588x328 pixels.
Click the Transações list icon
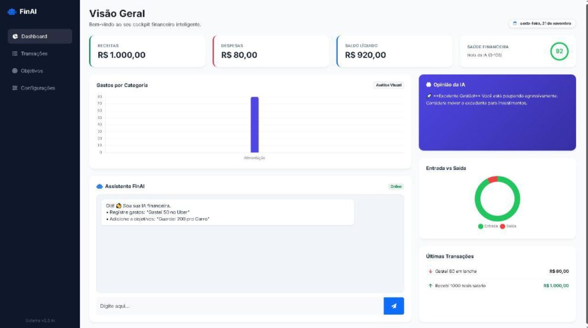15,53
